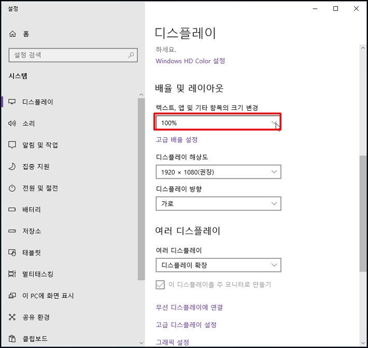This screenshot has width=368, height=348.
Task: Open the 가로 orientation dropdown
Action: (x=218, y=204)
